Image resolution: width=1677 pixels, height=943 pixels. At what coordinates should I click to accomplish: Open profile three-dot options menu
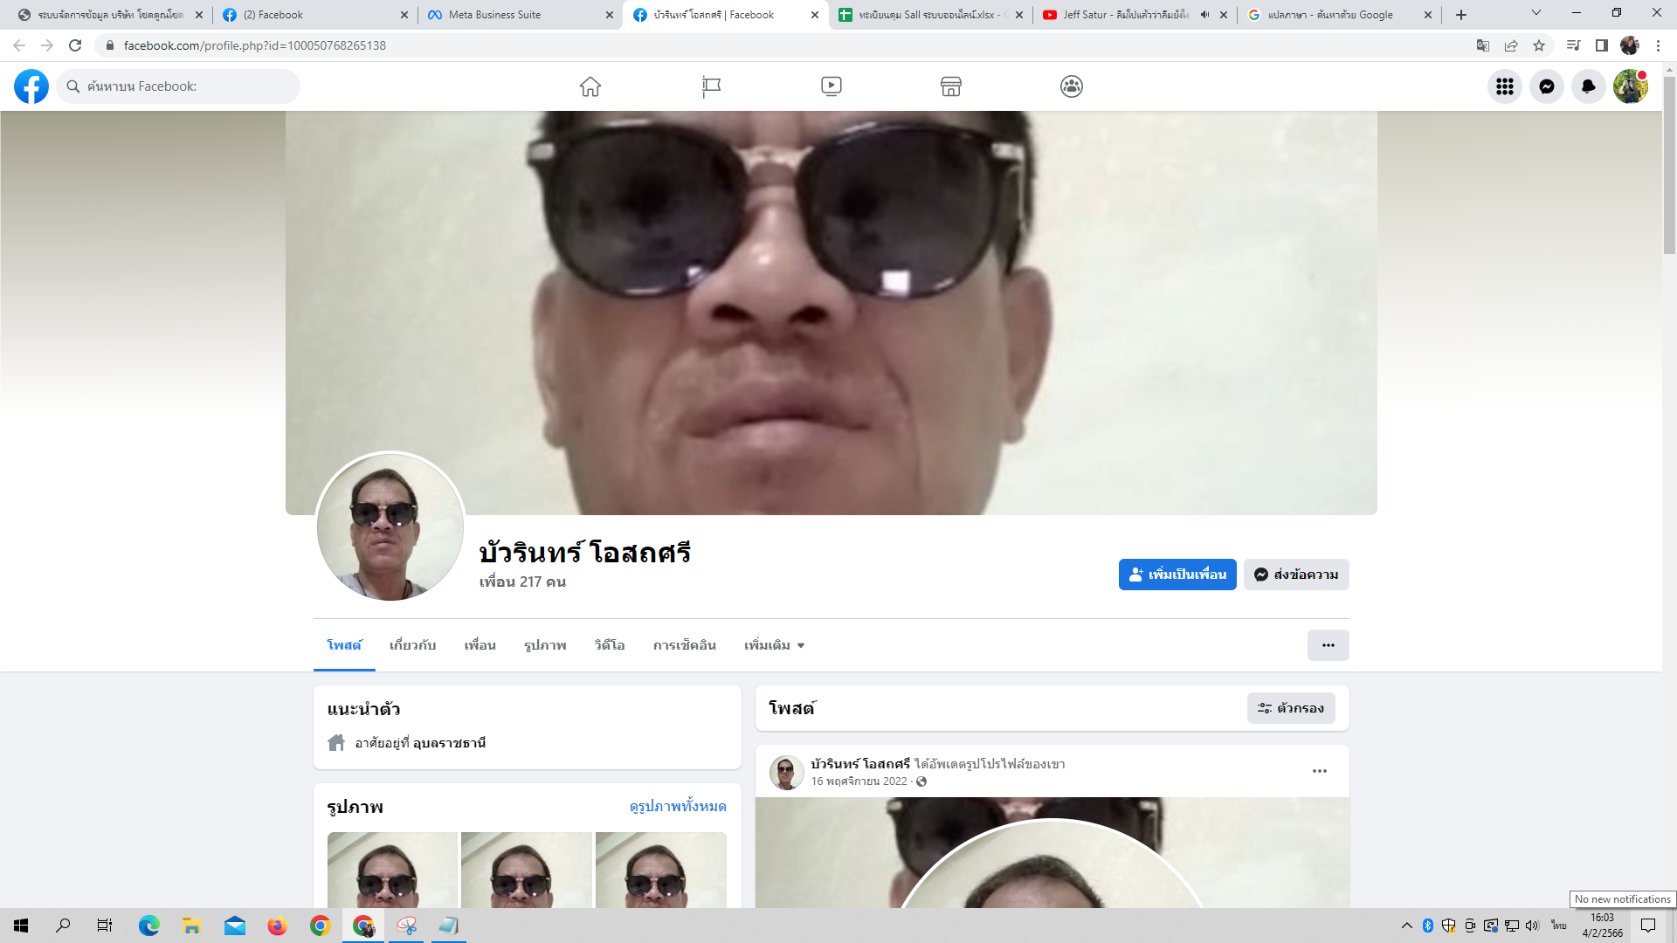(x=1328, y=645)
